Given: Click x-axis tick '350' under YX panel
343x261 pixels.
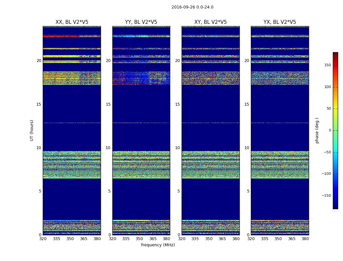Looking at the screenshot, I should coord(278,239).
